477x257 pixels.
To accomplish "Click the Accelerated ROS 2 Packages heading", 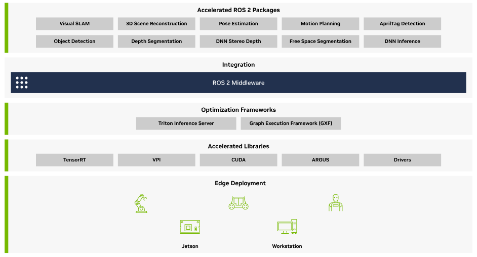I will coord(238,10).
